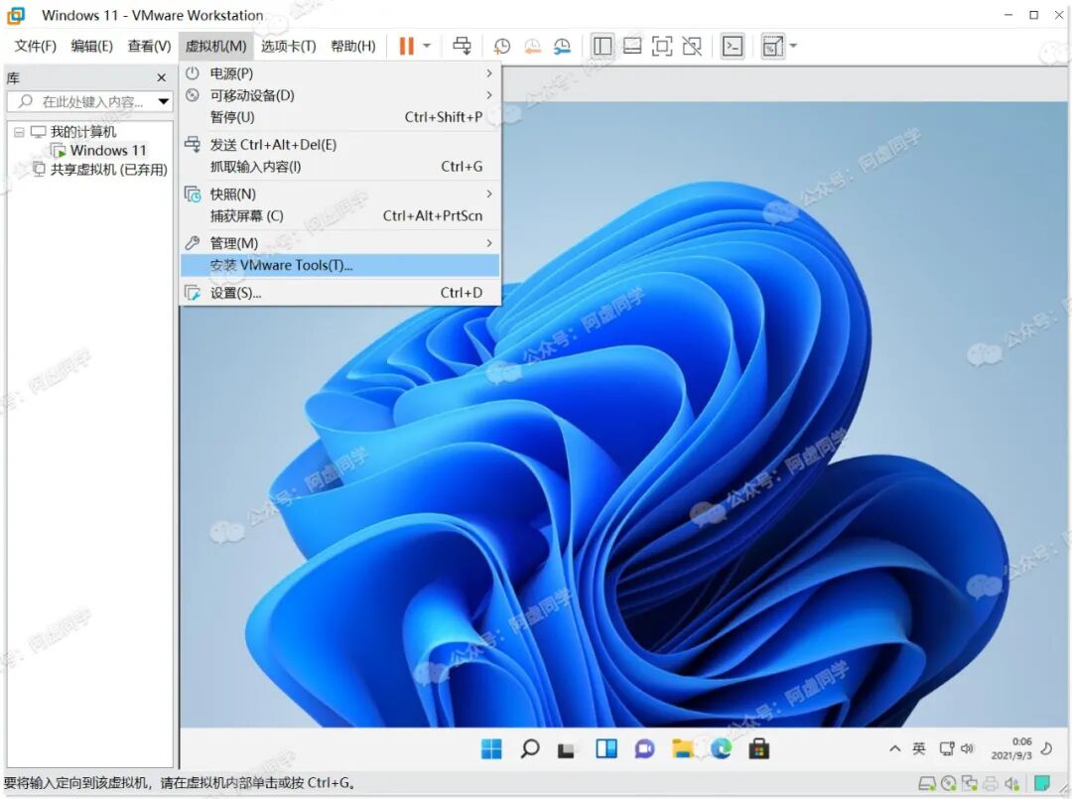Click the hard disk status bar icon

(927, 783)
